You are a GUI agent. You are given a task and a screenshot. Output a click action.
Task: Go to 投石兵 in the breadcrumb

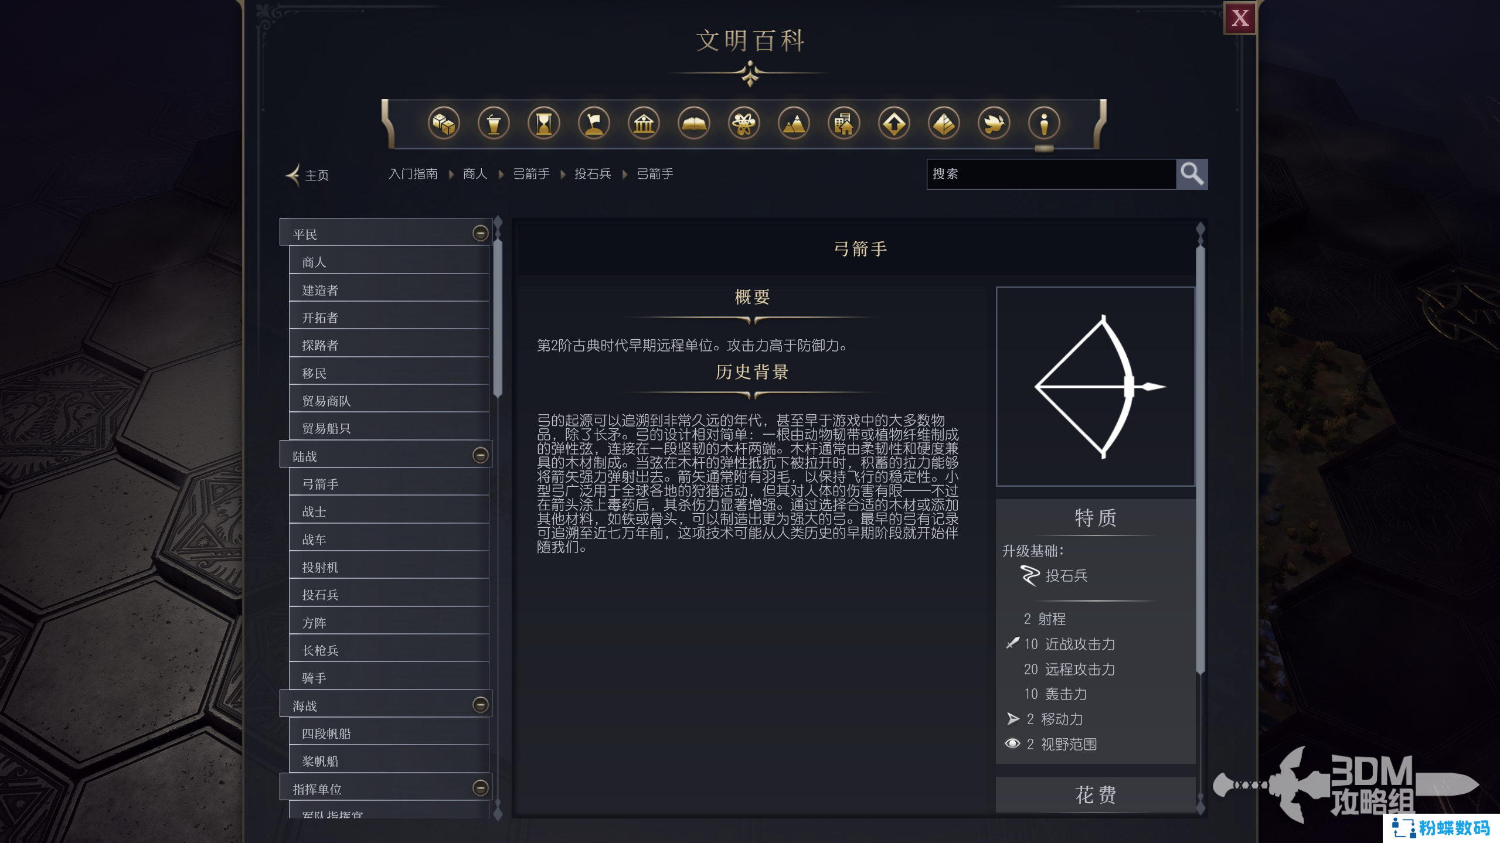[x=593, y=174]
